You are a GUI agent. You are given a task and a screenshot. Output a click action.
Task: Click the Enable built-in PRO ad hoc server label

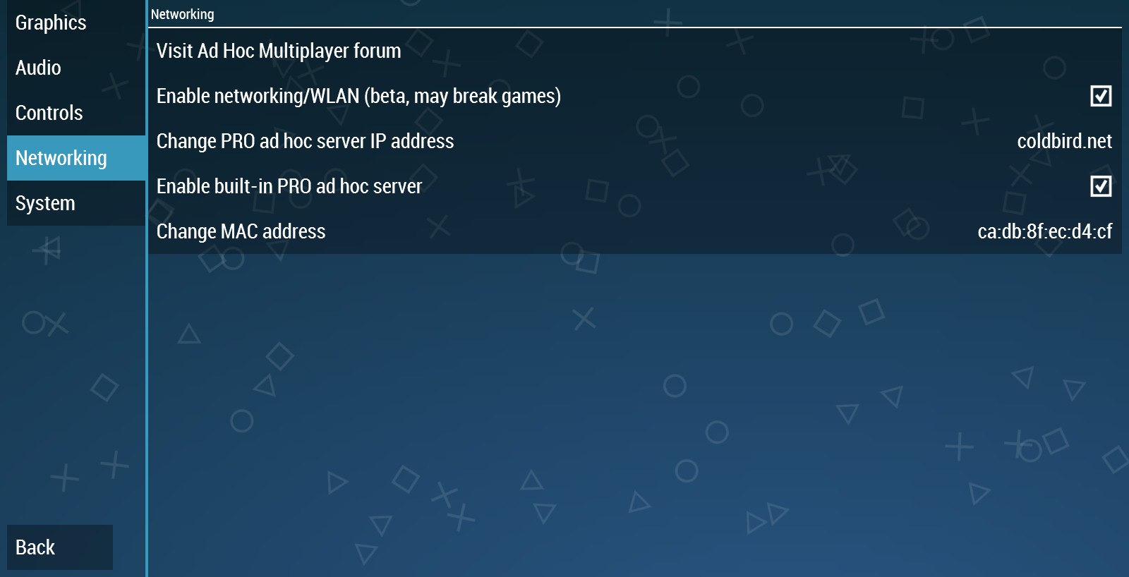point(289,186)
